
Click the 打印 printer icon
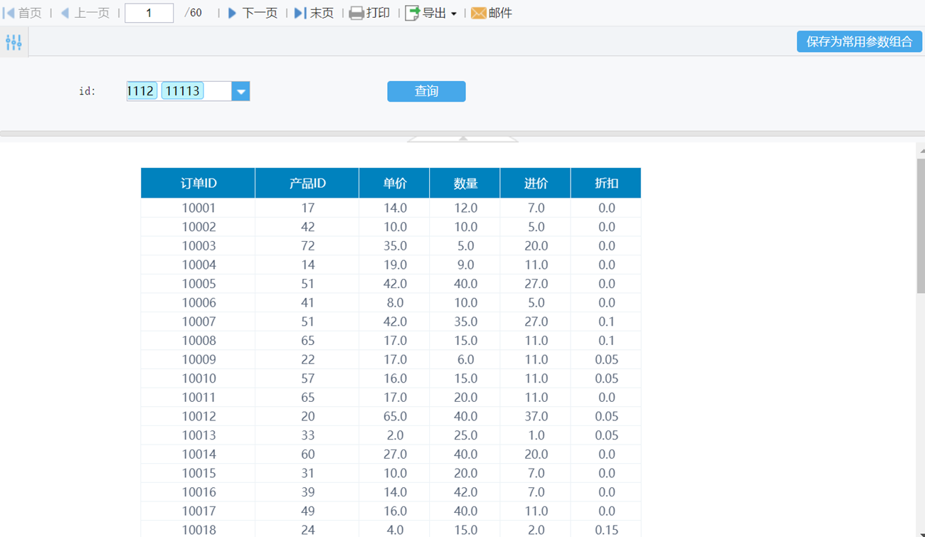[356, 13]
